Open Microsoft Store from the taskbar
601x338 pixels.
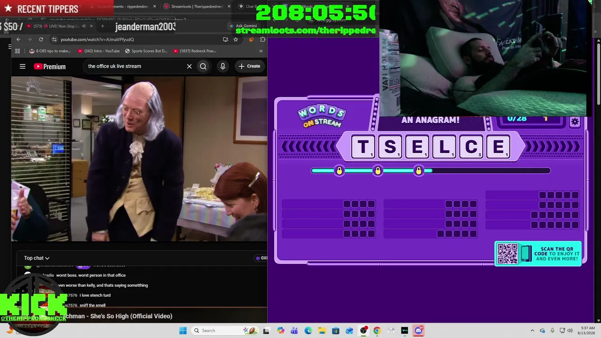[x=336, y=330]
